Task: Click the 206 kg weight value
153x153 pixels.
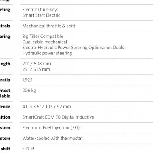Action: [29, 91]
